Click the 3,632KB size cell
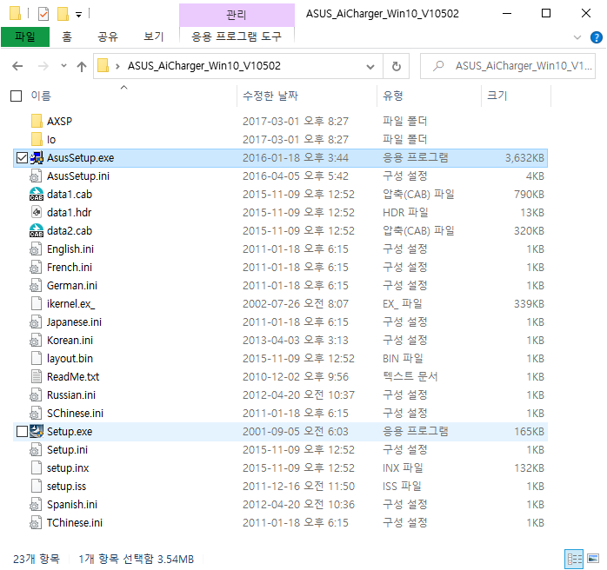Viewport: 607px width, 570px height. (x=524, y=158)
